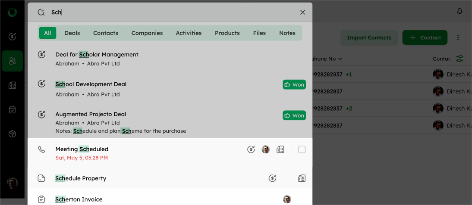Click the column filter settings icon
Viewport: 472px width, 205px height.
pyautogui.click(x=459, y=59)
